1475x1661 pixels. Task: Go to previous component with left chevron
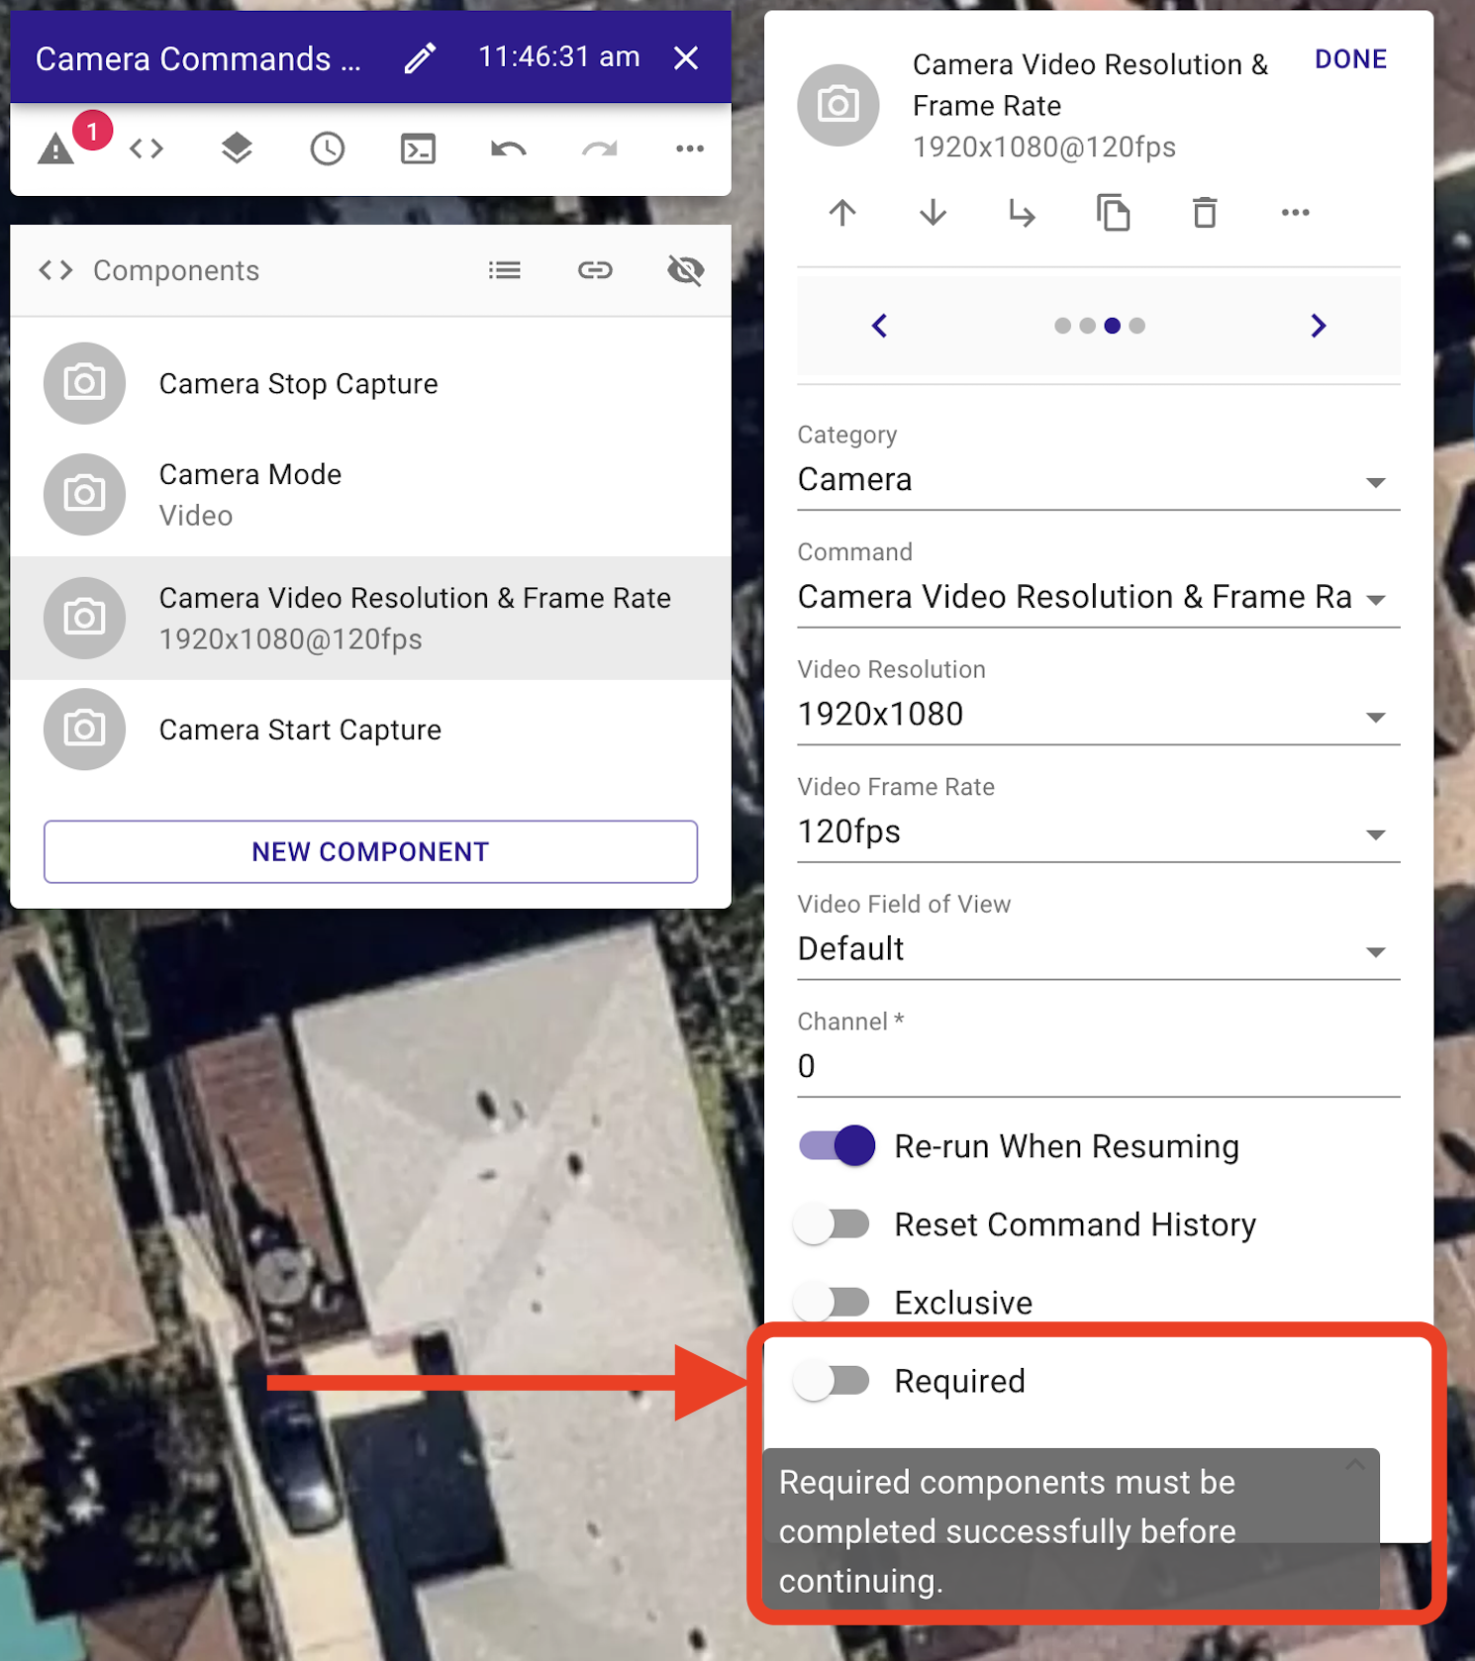pos(879,326)
